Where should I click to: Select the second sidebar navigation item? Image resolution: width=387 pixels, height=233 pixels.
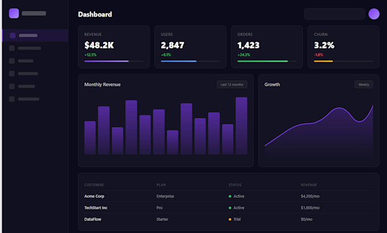coord(35,48)
